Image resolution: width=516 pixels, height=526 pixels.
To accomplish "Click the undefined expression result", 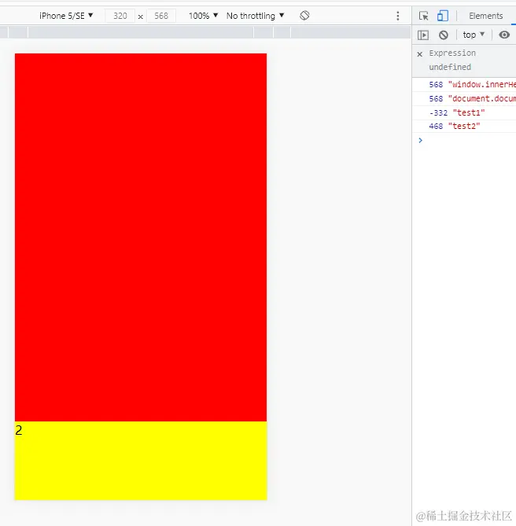I will click(450, 67).
